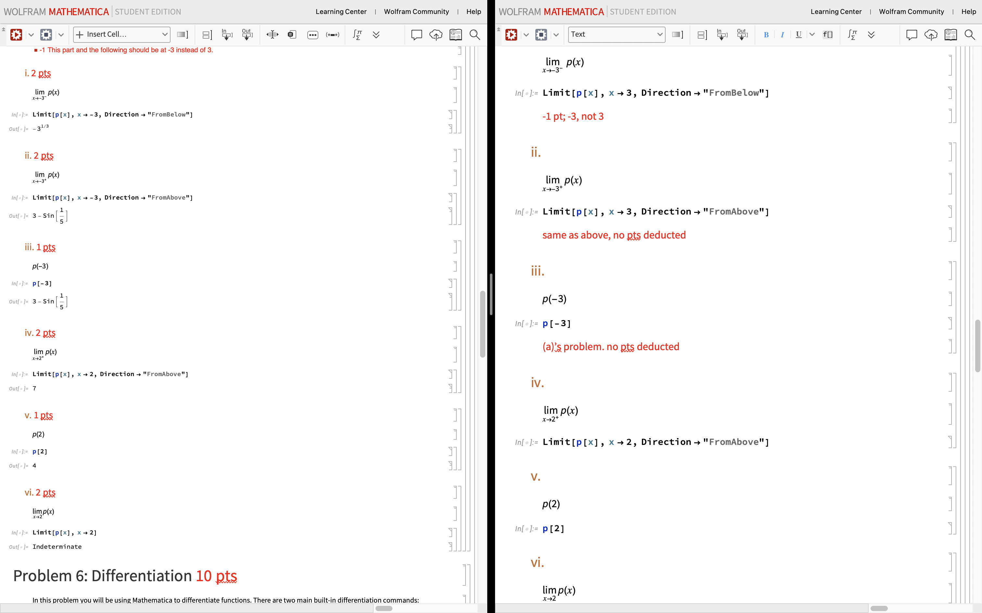Toggle underline formatting in right toolbar
Image resolution: width=982 pixels, height=613 pixels.
(x=798, y=34)
